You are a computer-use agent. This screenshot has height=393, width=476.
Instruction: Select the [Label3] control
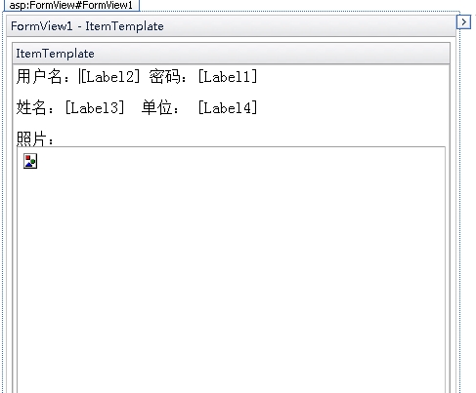point(95,107)
